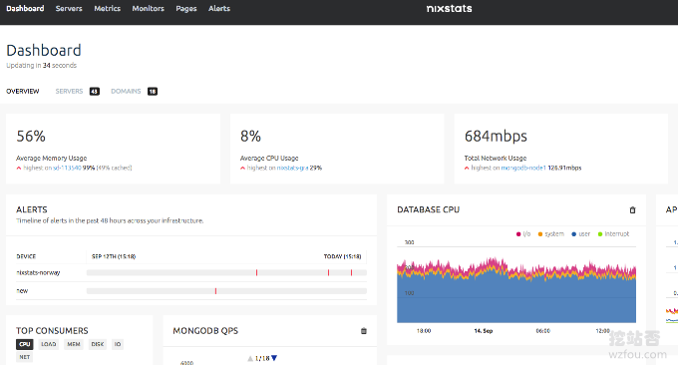This screenshot has width=678, height=365.
Task: Go to previous MongoDB legend page up arrow
Action: pyautogui.click(x=250, y=358)
